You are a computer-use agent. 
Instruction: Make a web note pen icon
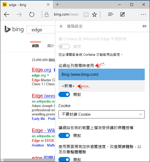pos(122,14)
